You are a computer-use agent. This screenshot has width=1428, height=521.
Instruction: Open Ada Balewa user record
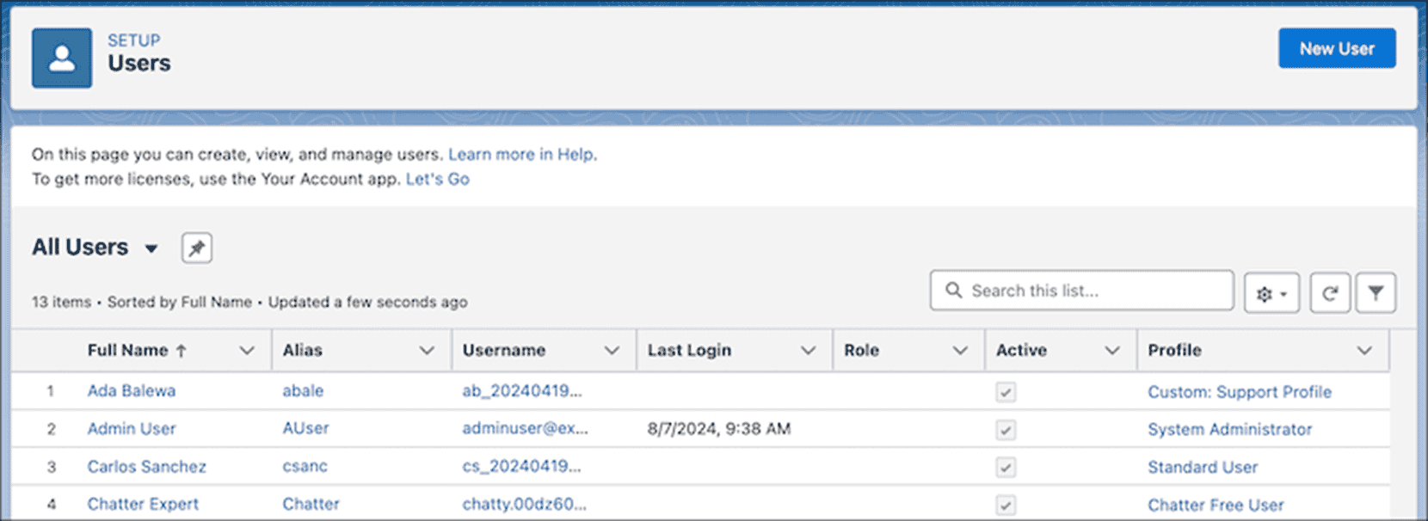[x=131, y=391]
